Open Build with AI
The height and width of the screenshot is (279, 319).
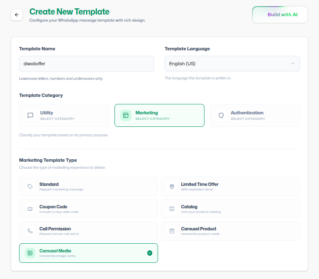click(280, 15)
